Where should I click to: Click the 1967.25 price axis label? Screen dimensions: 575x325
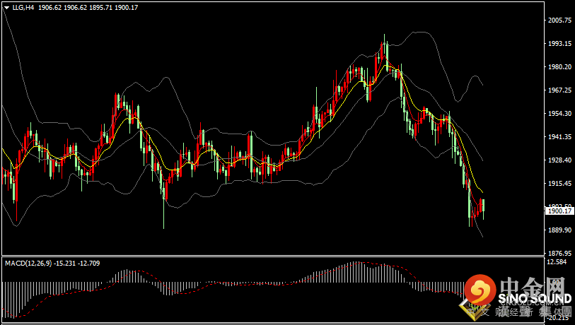[x=559, y=90]
